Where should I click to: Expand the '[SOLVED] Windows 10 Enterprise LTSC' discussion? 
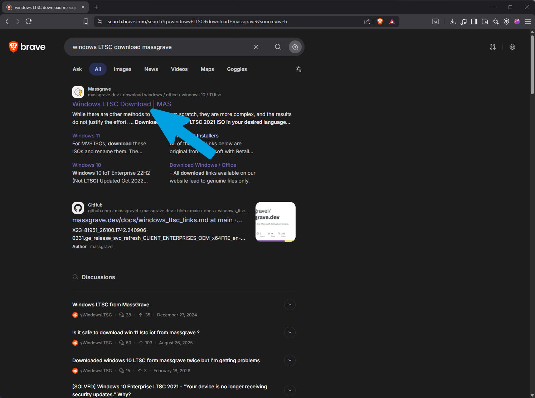click(290, 390)
